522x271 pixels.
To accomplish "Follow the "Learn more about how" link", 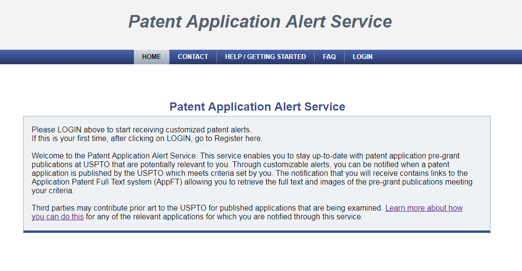I will click(x=424, y=208).
